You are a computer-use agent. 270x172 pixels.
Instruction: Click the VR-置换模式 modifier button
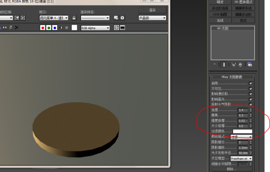(243, 2)
